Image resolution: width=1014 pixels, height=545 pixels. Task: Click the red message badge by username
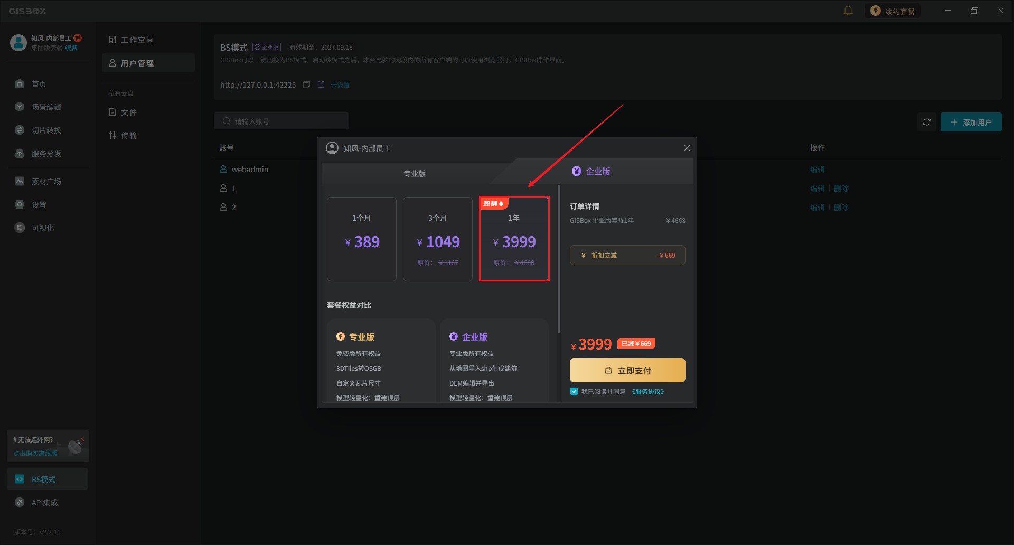point(78,38)
